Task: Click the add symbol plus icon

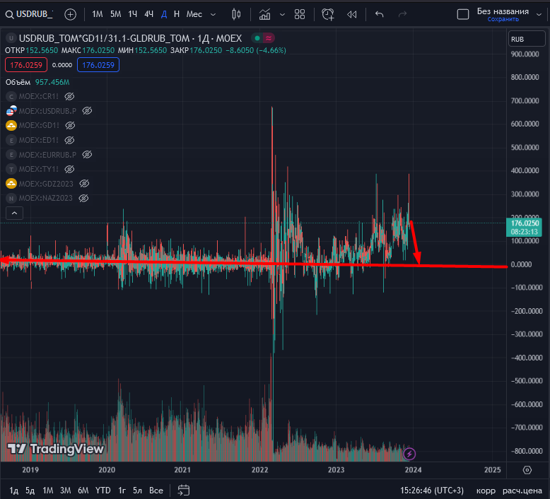Action: pos(70,14)
